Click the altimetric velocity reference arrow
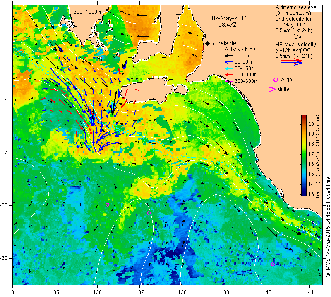This screenshot has width=331, height=297. point(291,37)
